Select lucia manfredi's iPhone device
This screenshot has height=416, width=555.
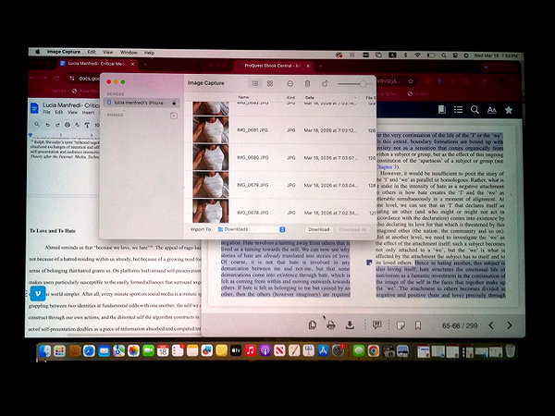tap(142, 103)
